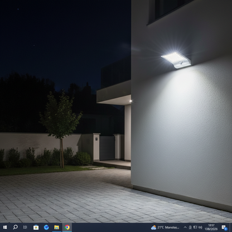Click the microphone tray icon
The width and height of the screenshot is (232, 232).
pos(190,228)
